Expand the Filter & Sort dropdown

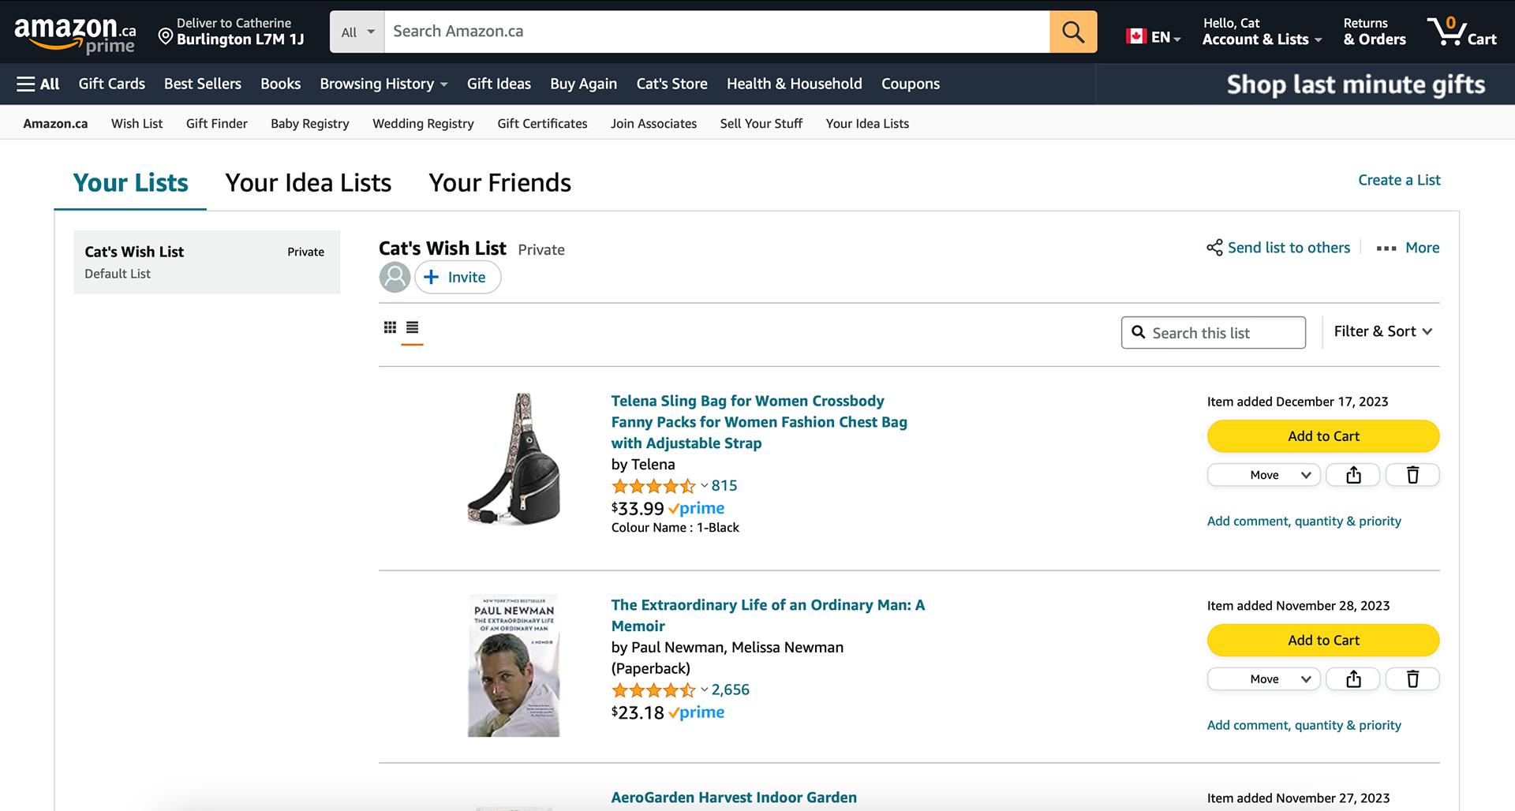pos(1382,332)
